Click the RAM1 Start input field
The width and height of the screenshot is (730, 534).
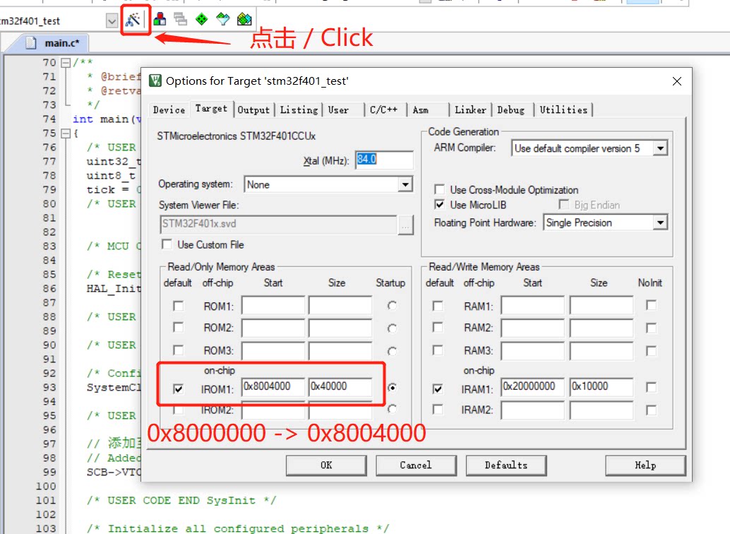click(x=532, y=306)
